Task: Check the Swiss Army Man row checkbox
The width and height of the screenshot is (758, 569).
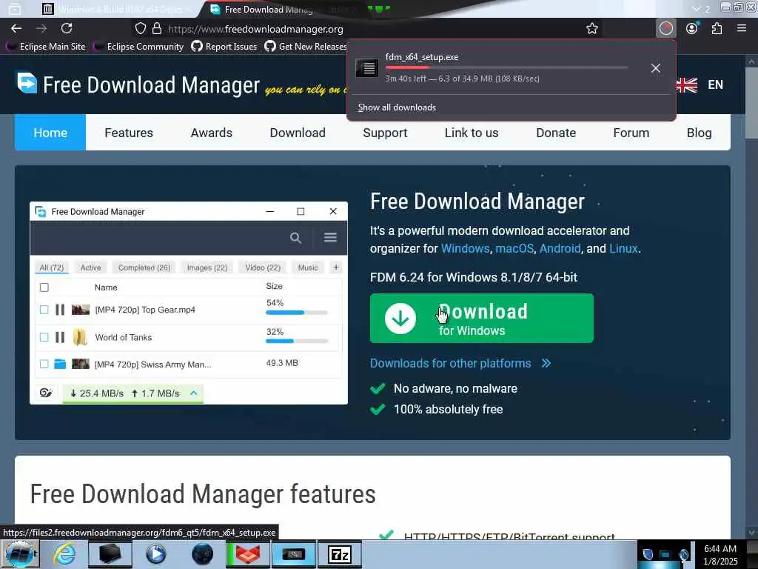Action: tap(44, 364)
